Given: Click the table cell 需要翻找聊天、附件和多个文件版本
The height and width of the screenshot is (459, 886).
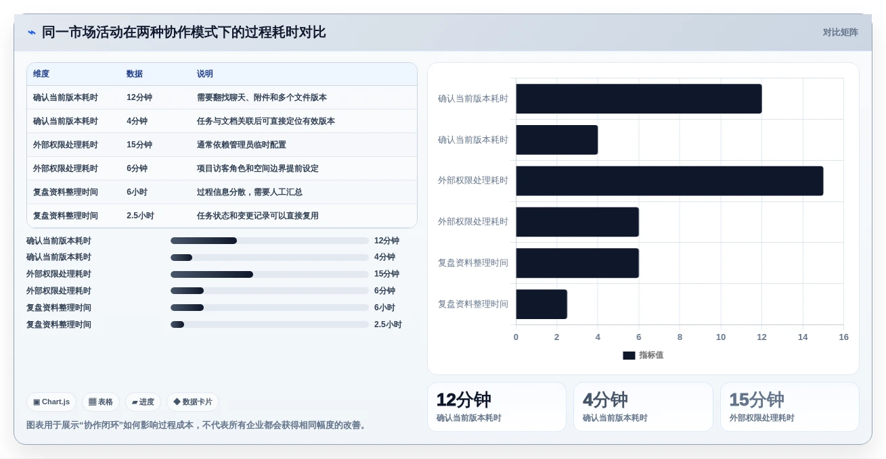Looking at the screenshot, I should (262, 98).
